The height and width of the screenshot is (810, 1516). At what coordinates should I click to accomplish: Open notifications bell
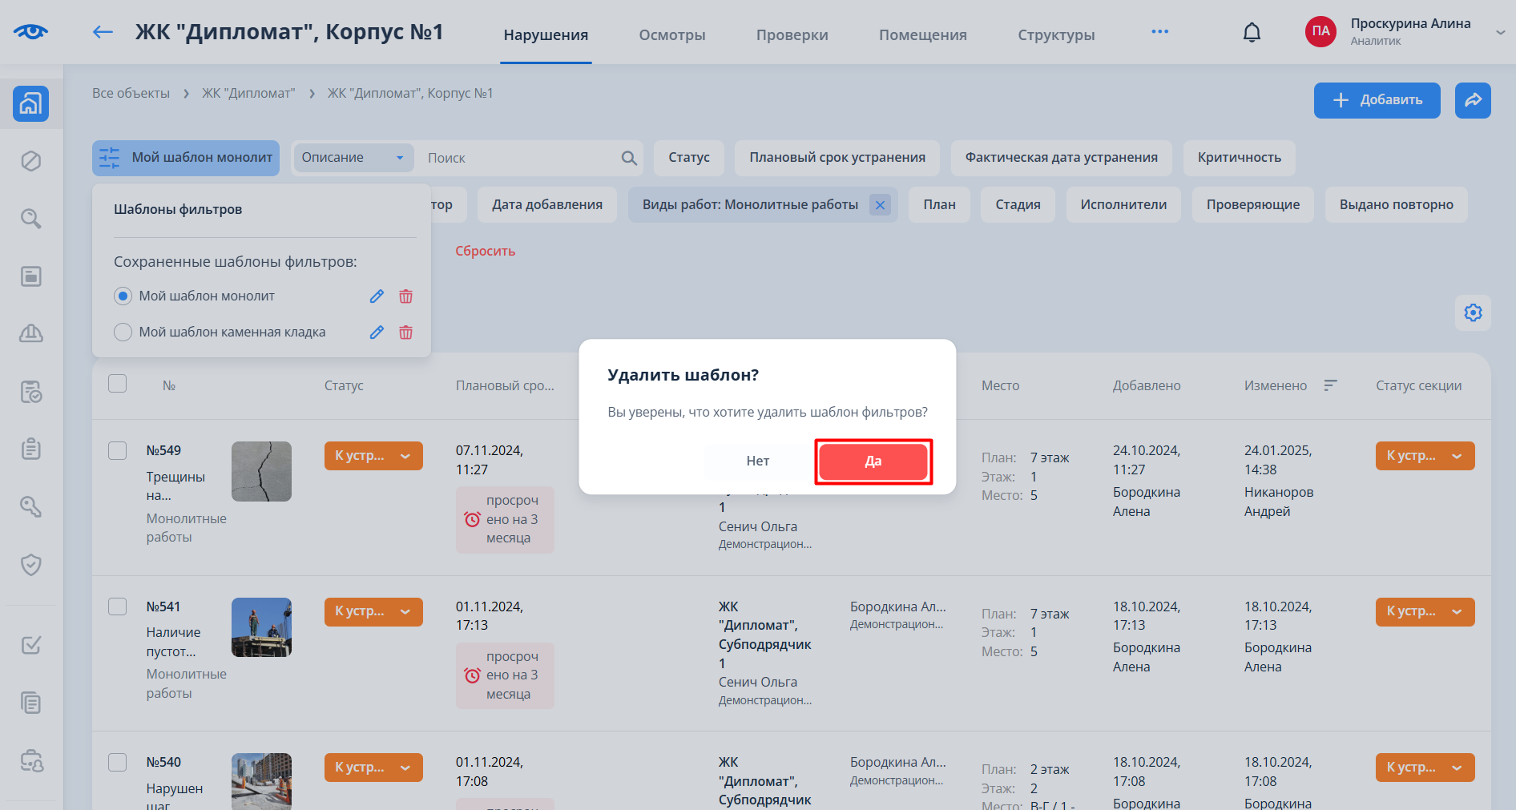click(x=1251, y=33)
